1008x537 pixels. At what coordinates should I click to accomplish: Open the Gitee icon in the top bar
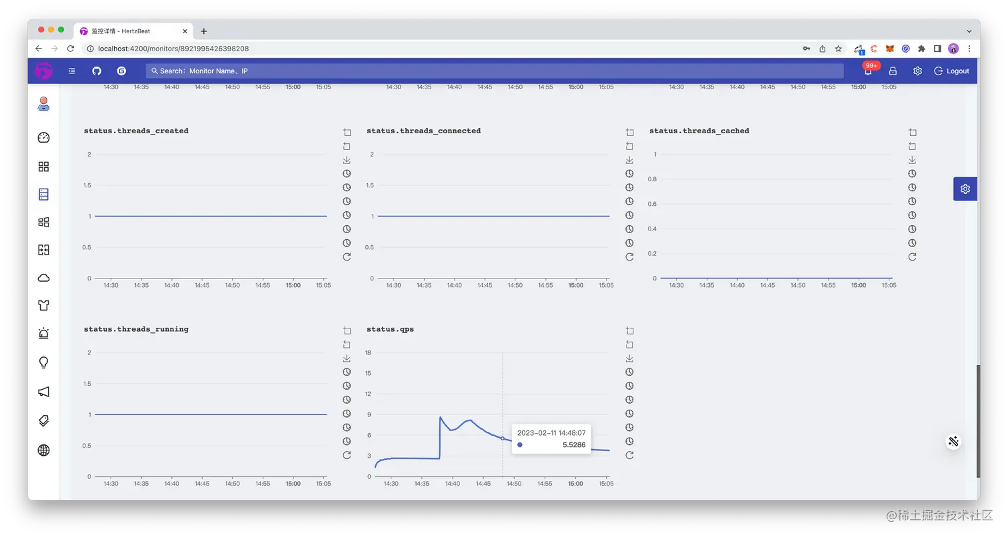pyautogui.click(x=121, y=71)
